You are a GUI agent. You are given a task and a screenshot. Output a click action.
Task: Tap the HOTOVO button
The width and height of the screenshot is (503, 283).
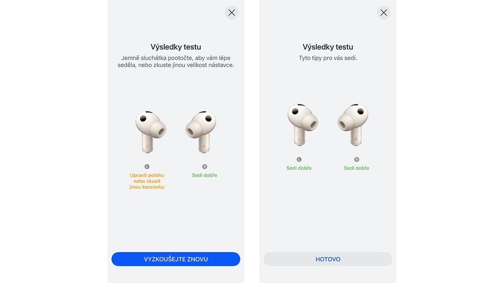328,259
